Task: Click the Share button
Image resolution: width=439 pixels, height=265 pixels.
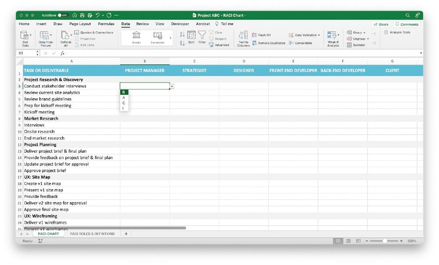Action: click(381, 24)
